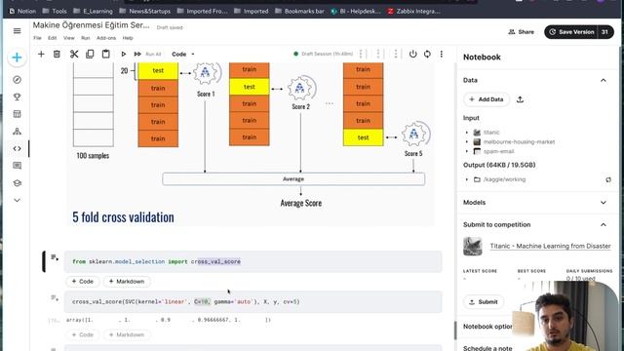Paste cell using clipboard icon
This screenshot has width=624, height=351.
point(106,54)
